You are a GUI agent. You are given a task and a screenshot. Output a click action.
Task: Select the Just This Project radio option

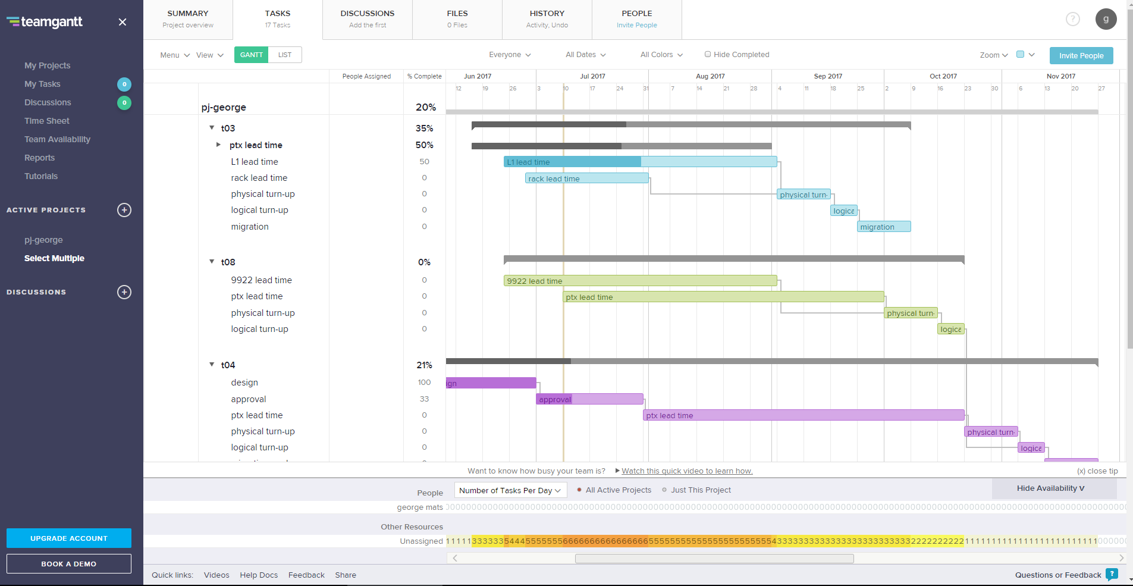click(x=664, y=490)
